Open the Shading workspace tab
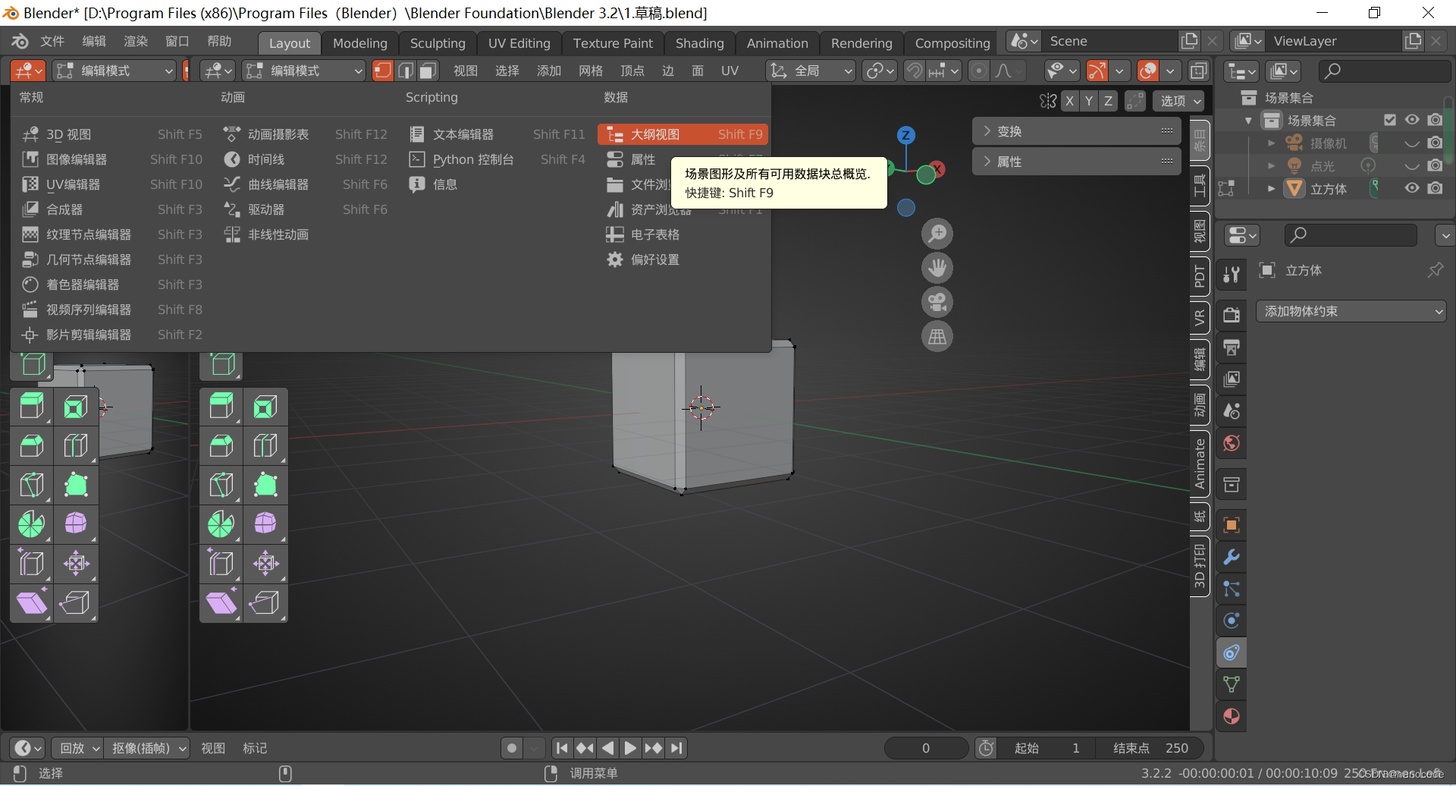1456x786 pixels. point(699,43)
